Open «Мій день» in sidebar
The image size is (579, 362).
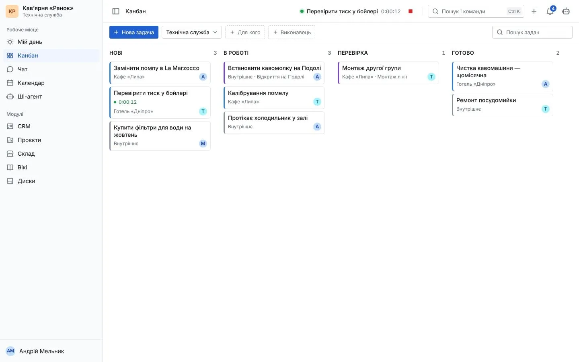coord(51,42)
